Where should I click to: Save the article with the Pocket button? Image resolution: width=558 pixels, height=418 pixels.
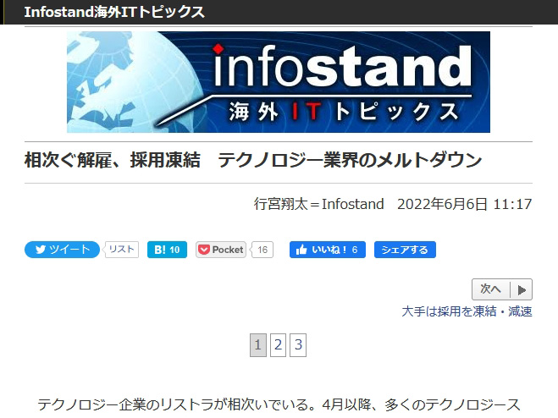(x=221, y=250)
